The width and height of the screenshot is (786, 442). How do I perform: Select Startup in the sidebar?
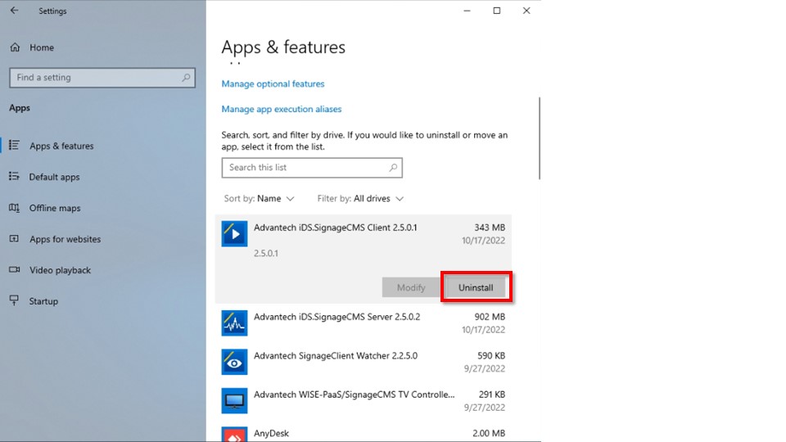click(x=43, y=301)
